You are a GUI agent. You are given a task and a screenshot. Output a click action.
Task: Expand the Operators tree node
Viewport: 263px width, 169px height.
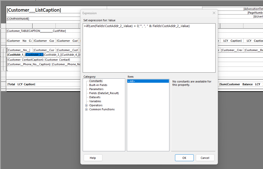[x=86, y=105]
